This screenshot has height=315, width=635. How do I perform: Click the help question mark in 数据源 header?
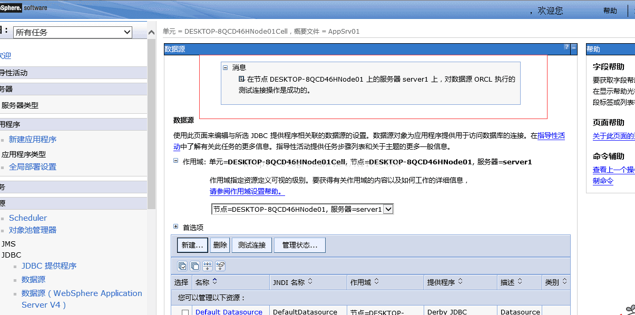pyautogui.click(x=566, y=47)
